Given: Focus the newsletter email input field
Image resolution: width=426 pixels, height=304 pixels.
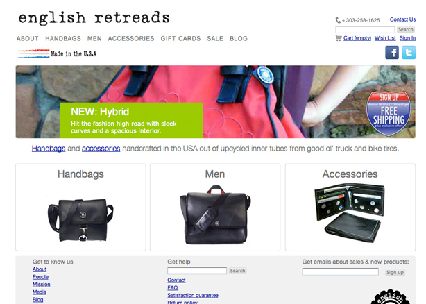Looking at the screenshot, I should point(341,271).
